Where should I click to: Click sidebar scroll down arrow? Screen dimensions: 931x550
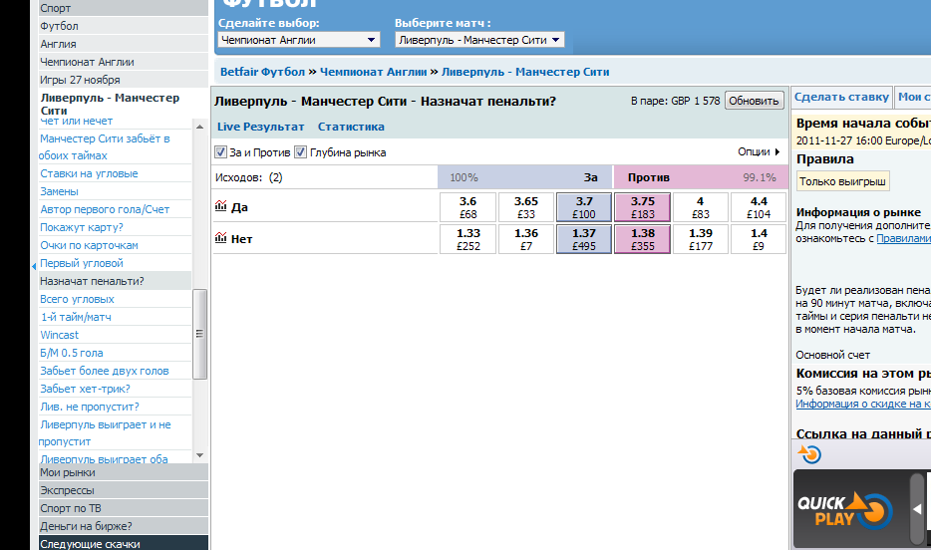pos(199,455)
